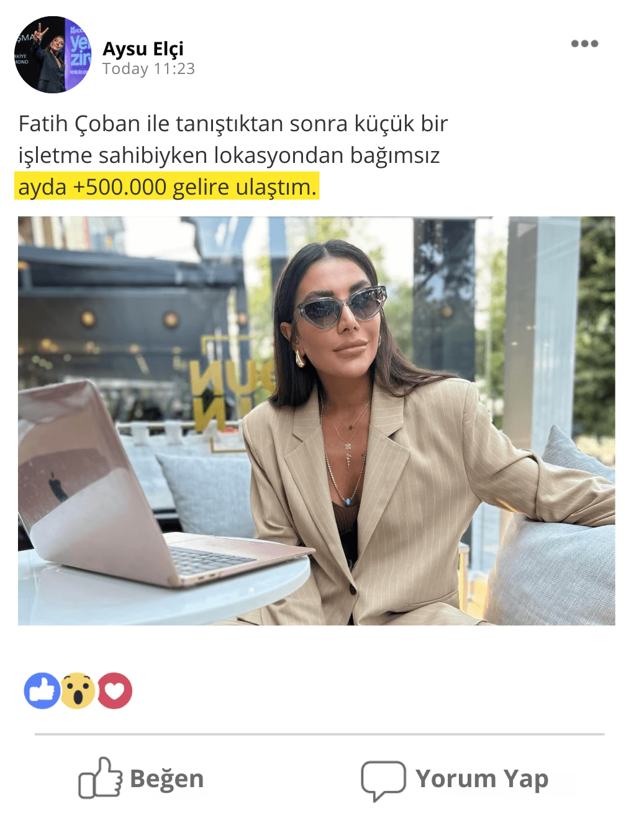Screen dimensions: 639x817
Task: Click the gold earring in the photo
Action: tap(300, 358)
